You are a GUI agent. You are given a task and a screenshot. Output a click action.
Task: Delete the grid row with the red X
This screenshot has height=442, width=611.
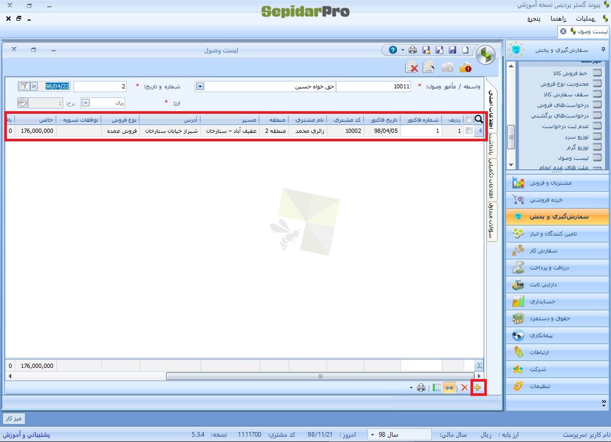pyautogui.click(x=464, y=387)
